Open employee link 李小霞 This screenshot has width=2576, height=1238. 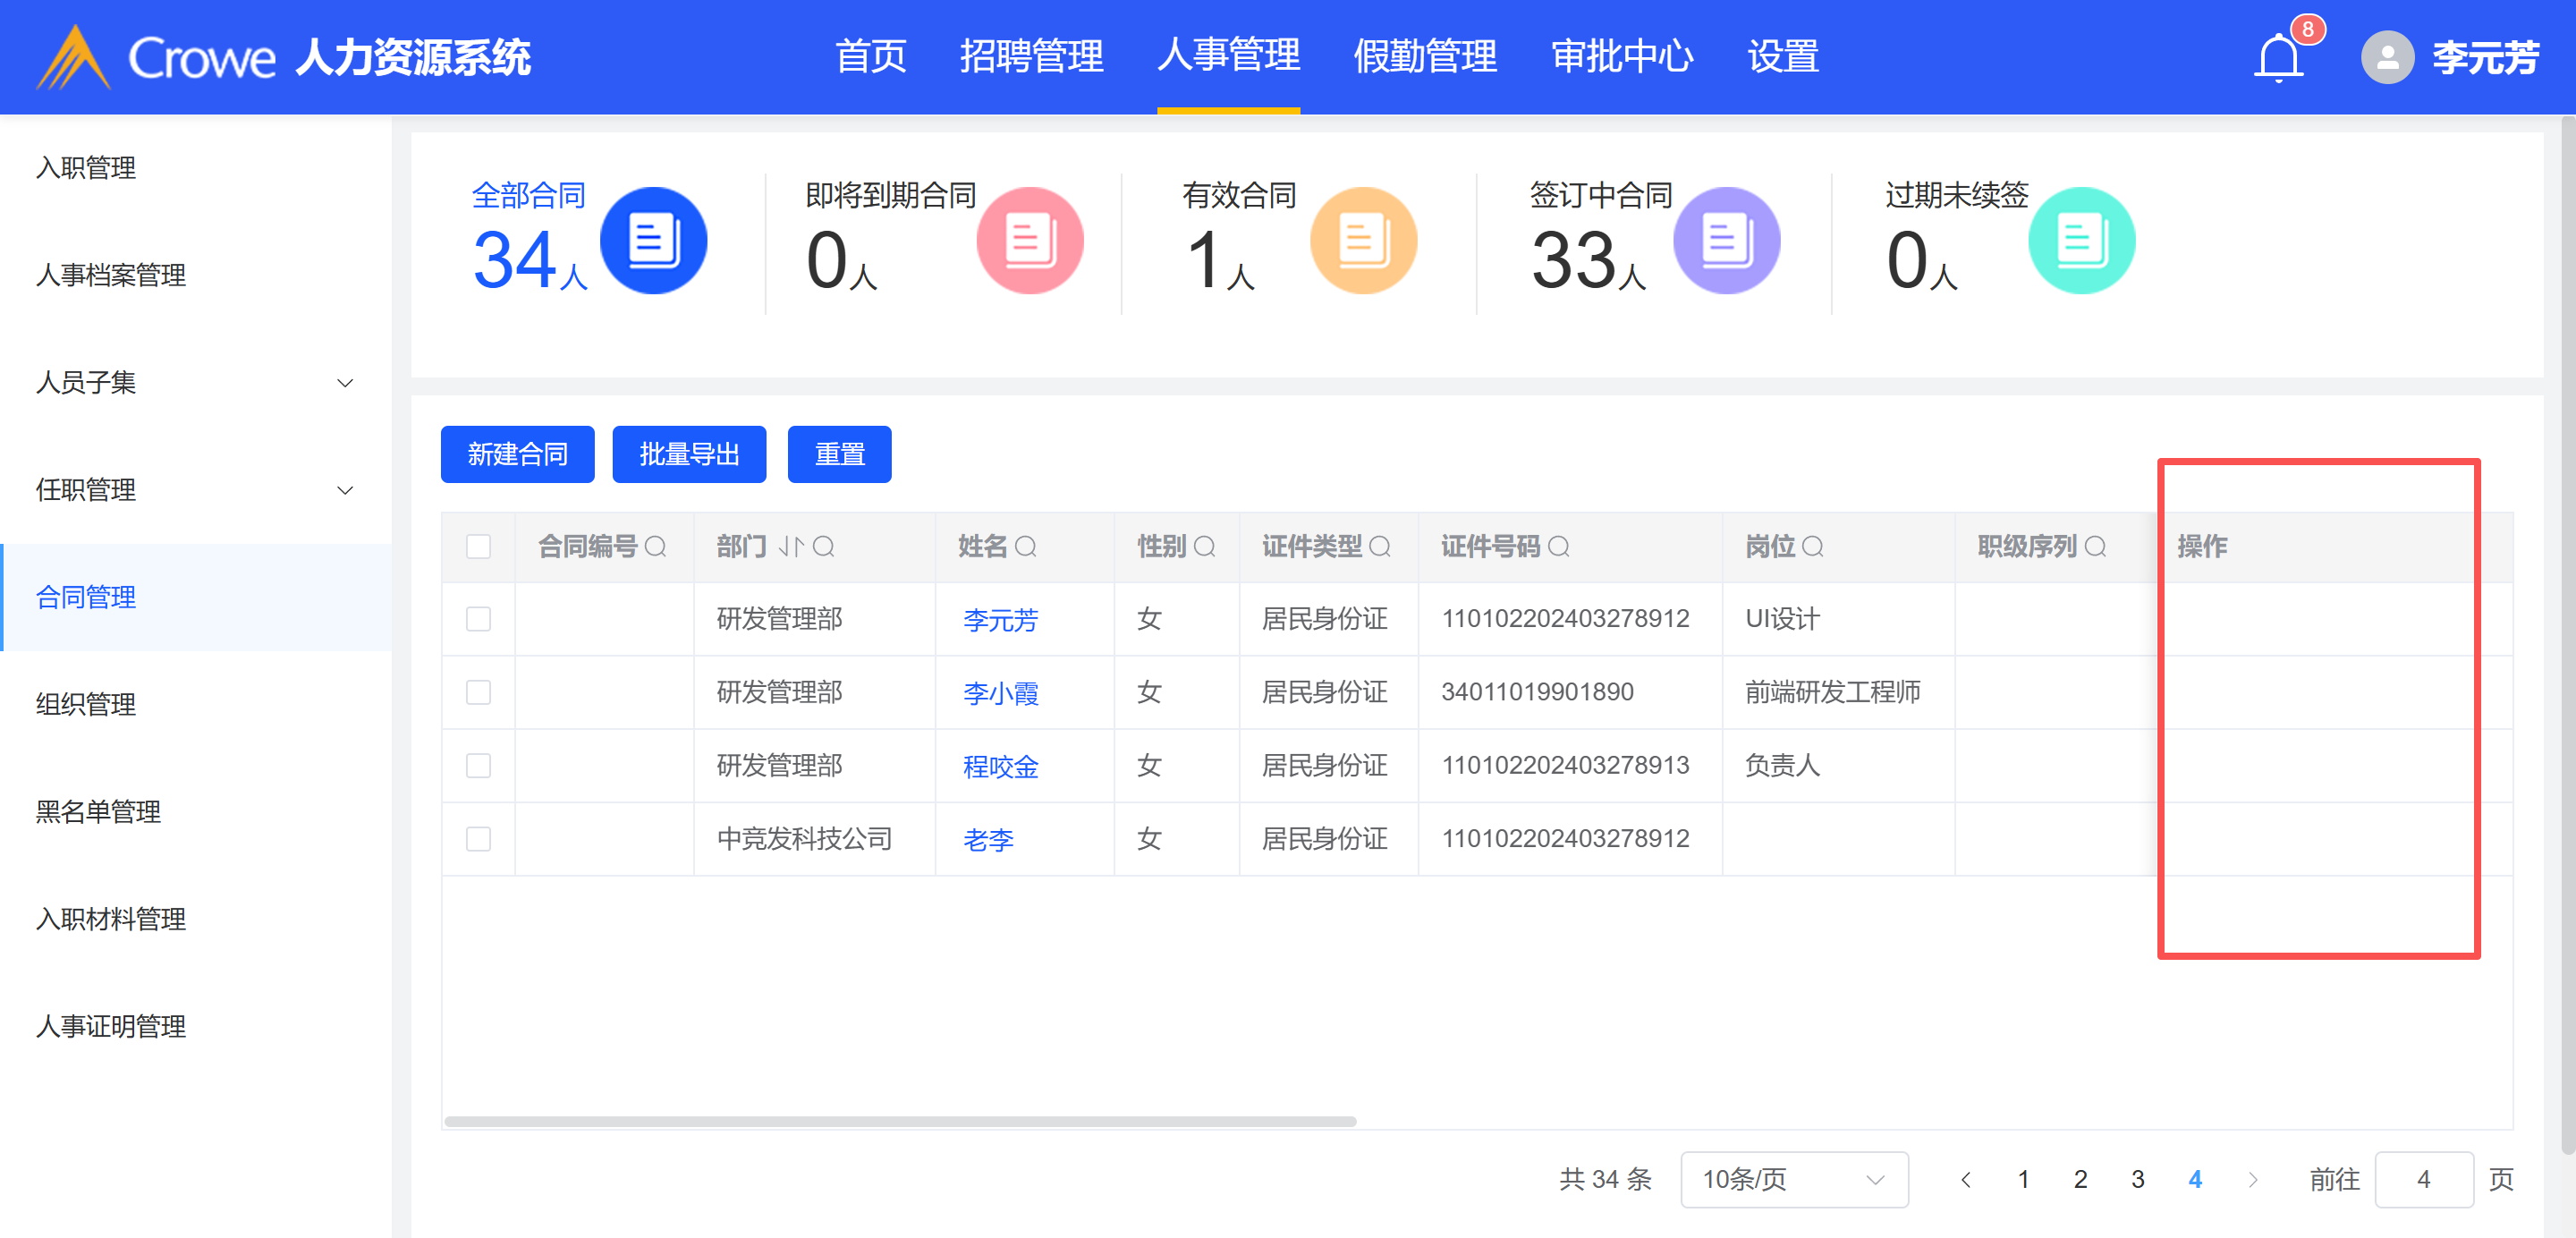click(x=1000, y=693)
